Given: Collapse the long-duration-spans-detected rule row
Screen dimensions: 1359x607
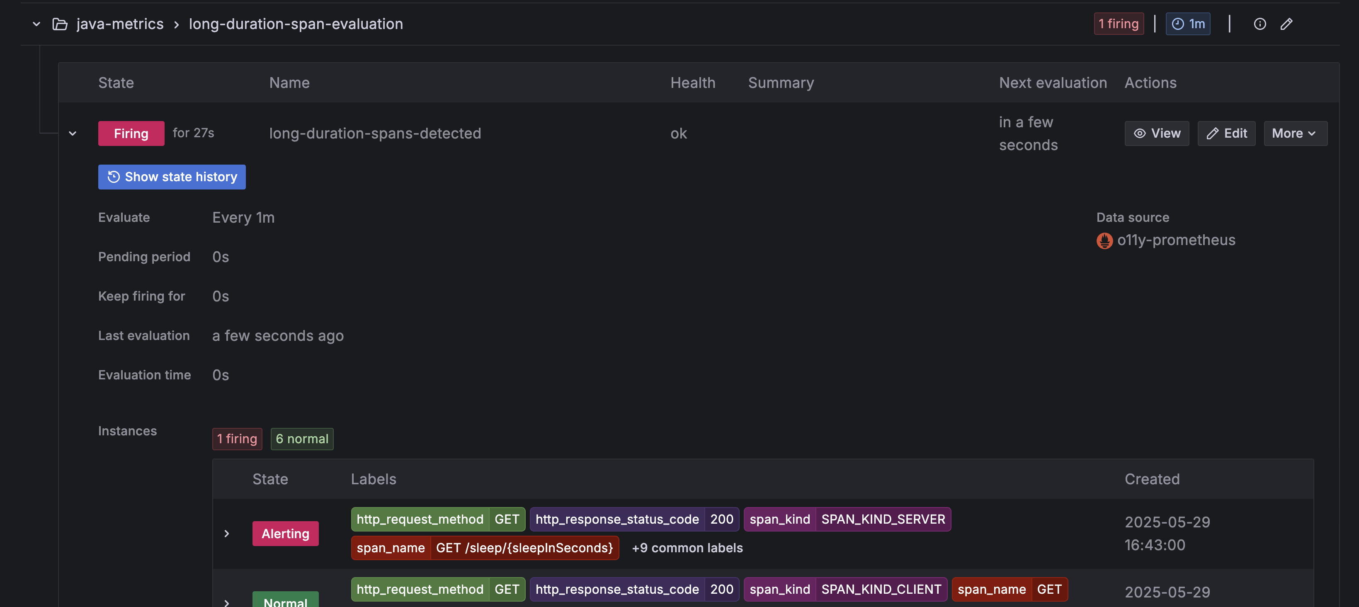Looking at the screenshot, I should click(73, 134).
